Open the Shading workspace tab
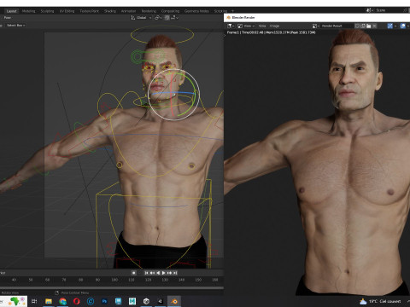This screenshot has height=307, width=410. tap(110, 11)
